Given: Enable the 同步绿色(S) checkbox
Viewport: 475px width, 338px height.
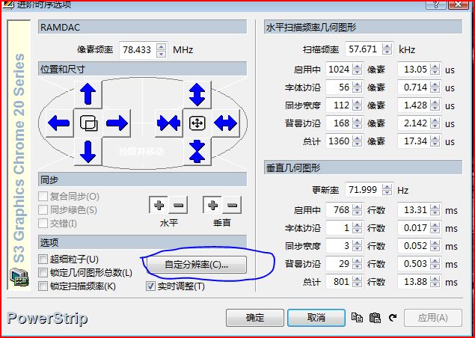Looking at the screenshot, I should [43, 209].
